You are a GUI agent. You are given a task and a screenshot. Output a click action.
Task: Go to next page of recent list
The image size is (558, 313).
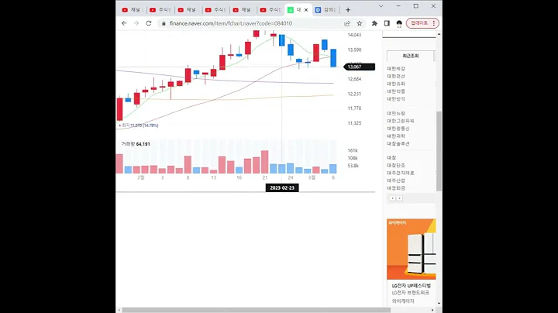400,198
